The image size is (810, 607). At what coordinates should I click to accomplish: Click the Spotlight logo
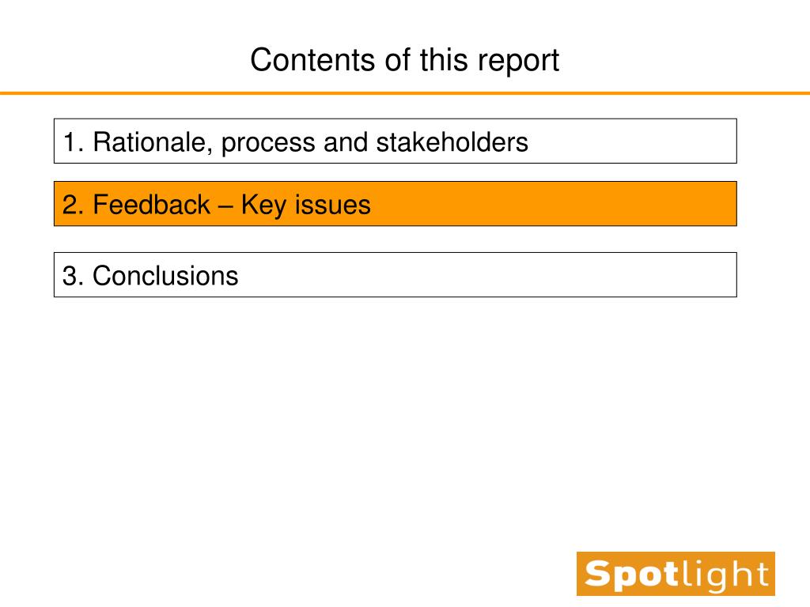[676, 574]
